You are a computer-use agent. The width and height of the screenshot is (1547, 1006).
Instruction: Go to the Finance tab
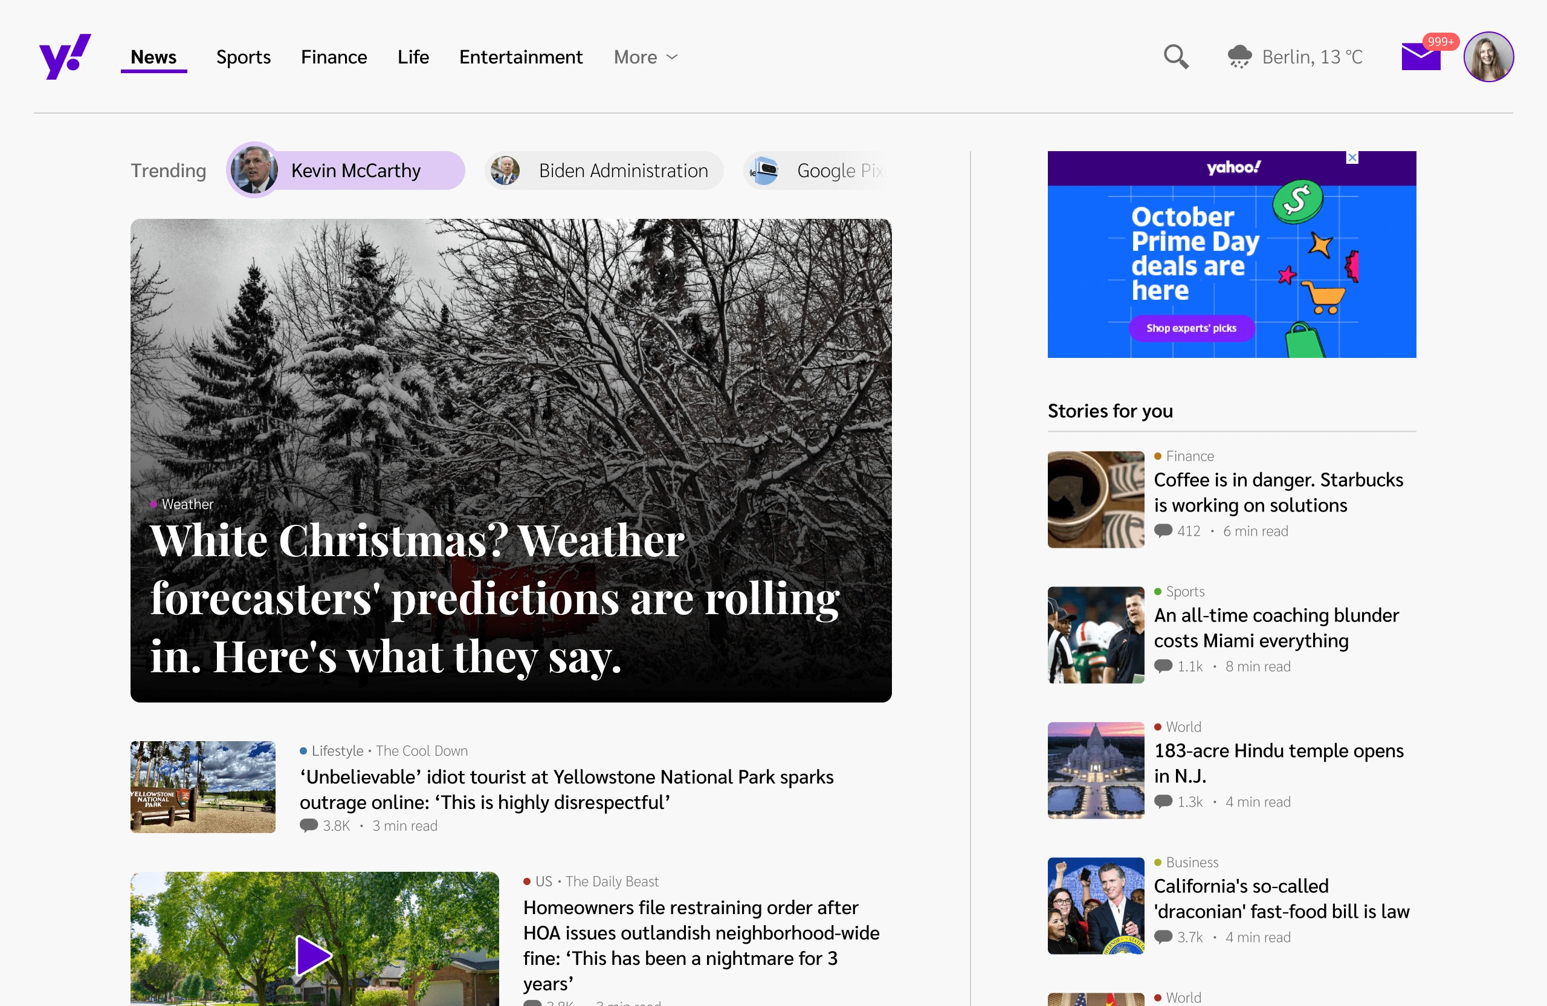tap(334, 57)
